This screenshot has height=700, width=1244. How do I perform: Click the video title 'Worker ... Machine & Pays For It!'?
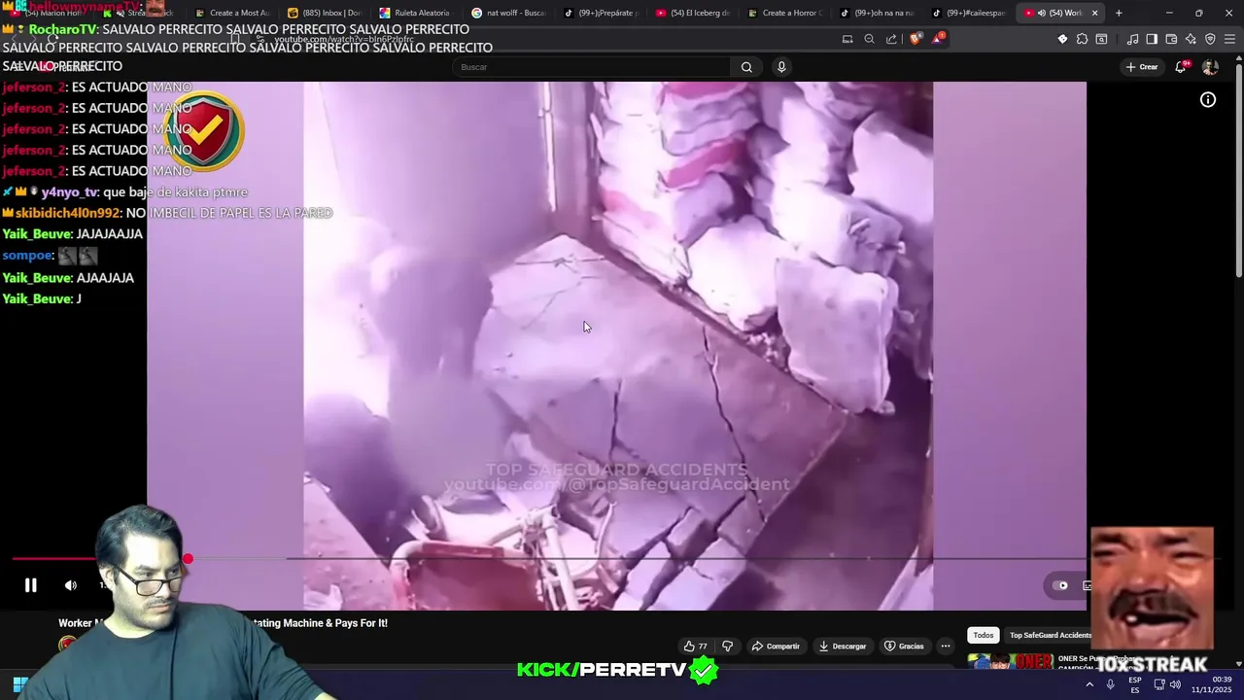click(223, 623)
